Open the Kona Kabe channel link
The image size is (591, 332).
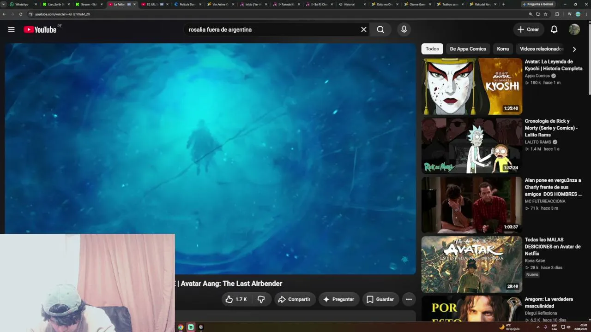point(535,261)
